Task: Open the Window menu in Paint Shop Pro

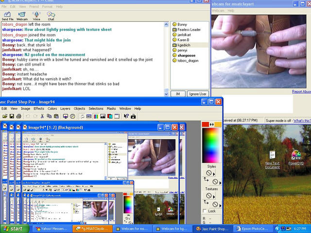Action: [125, 109]
